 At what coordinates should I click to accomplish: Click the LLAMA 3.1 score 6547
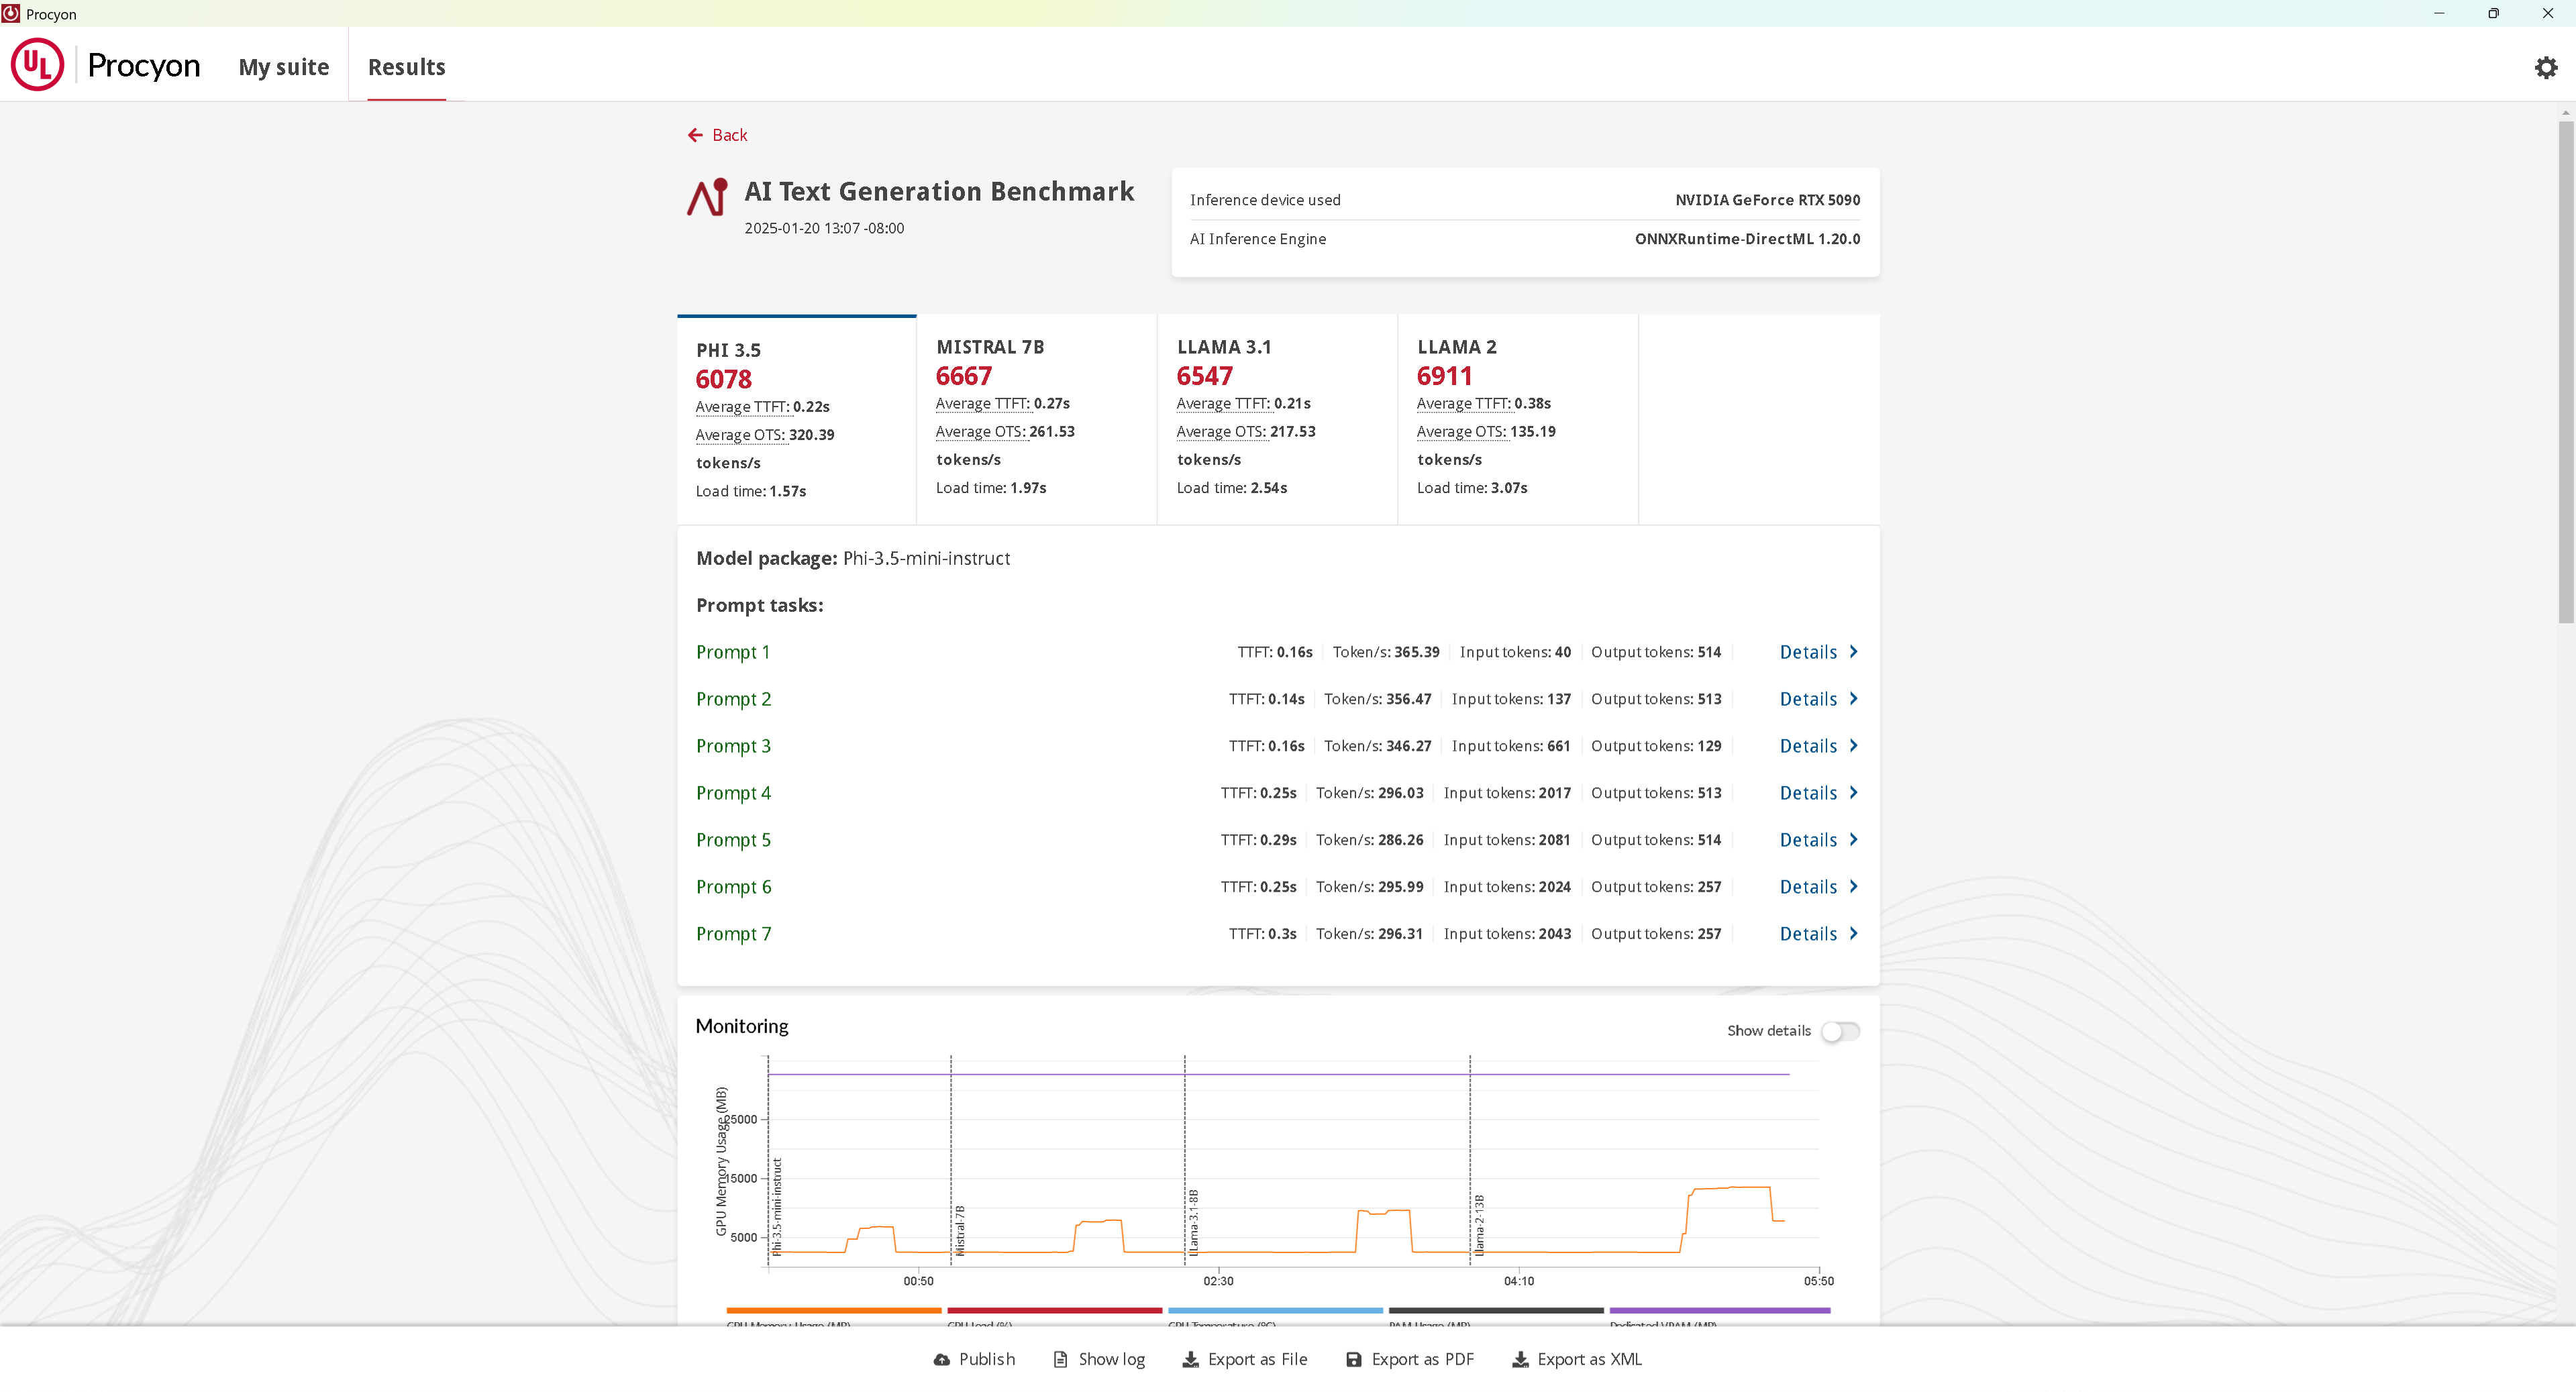1205,377
